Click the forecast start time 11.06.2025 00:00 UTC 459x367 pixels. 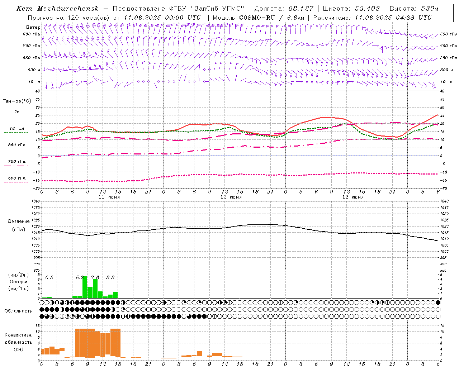coord(162,18)
